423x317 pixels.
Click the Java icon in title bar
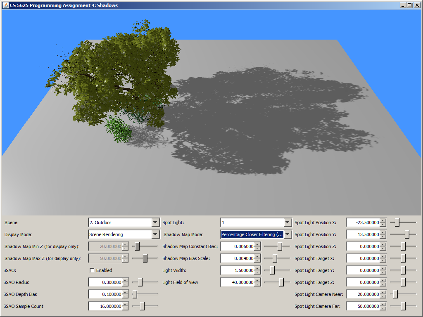[6, 5]
